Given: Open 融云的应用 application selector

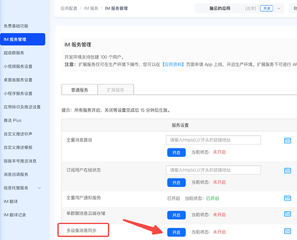Looking at the screenshot, I should (220, 8).
